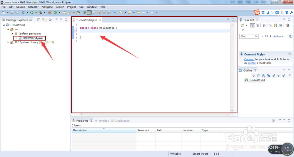Click the Task List help question icon
The width and height of the screenshot is (294, 157).
(291, 36)
